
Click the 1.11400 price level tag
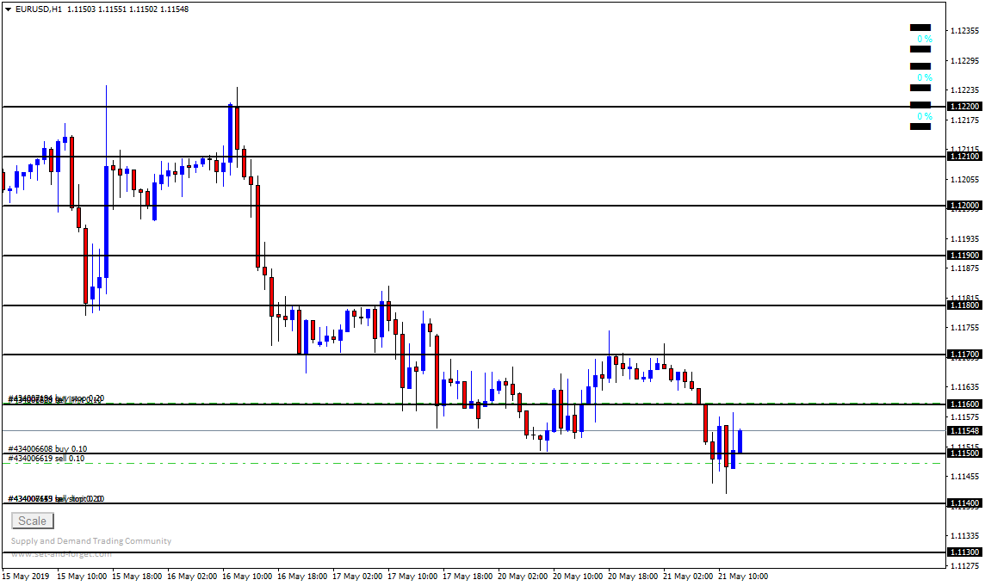click(963, 503)
